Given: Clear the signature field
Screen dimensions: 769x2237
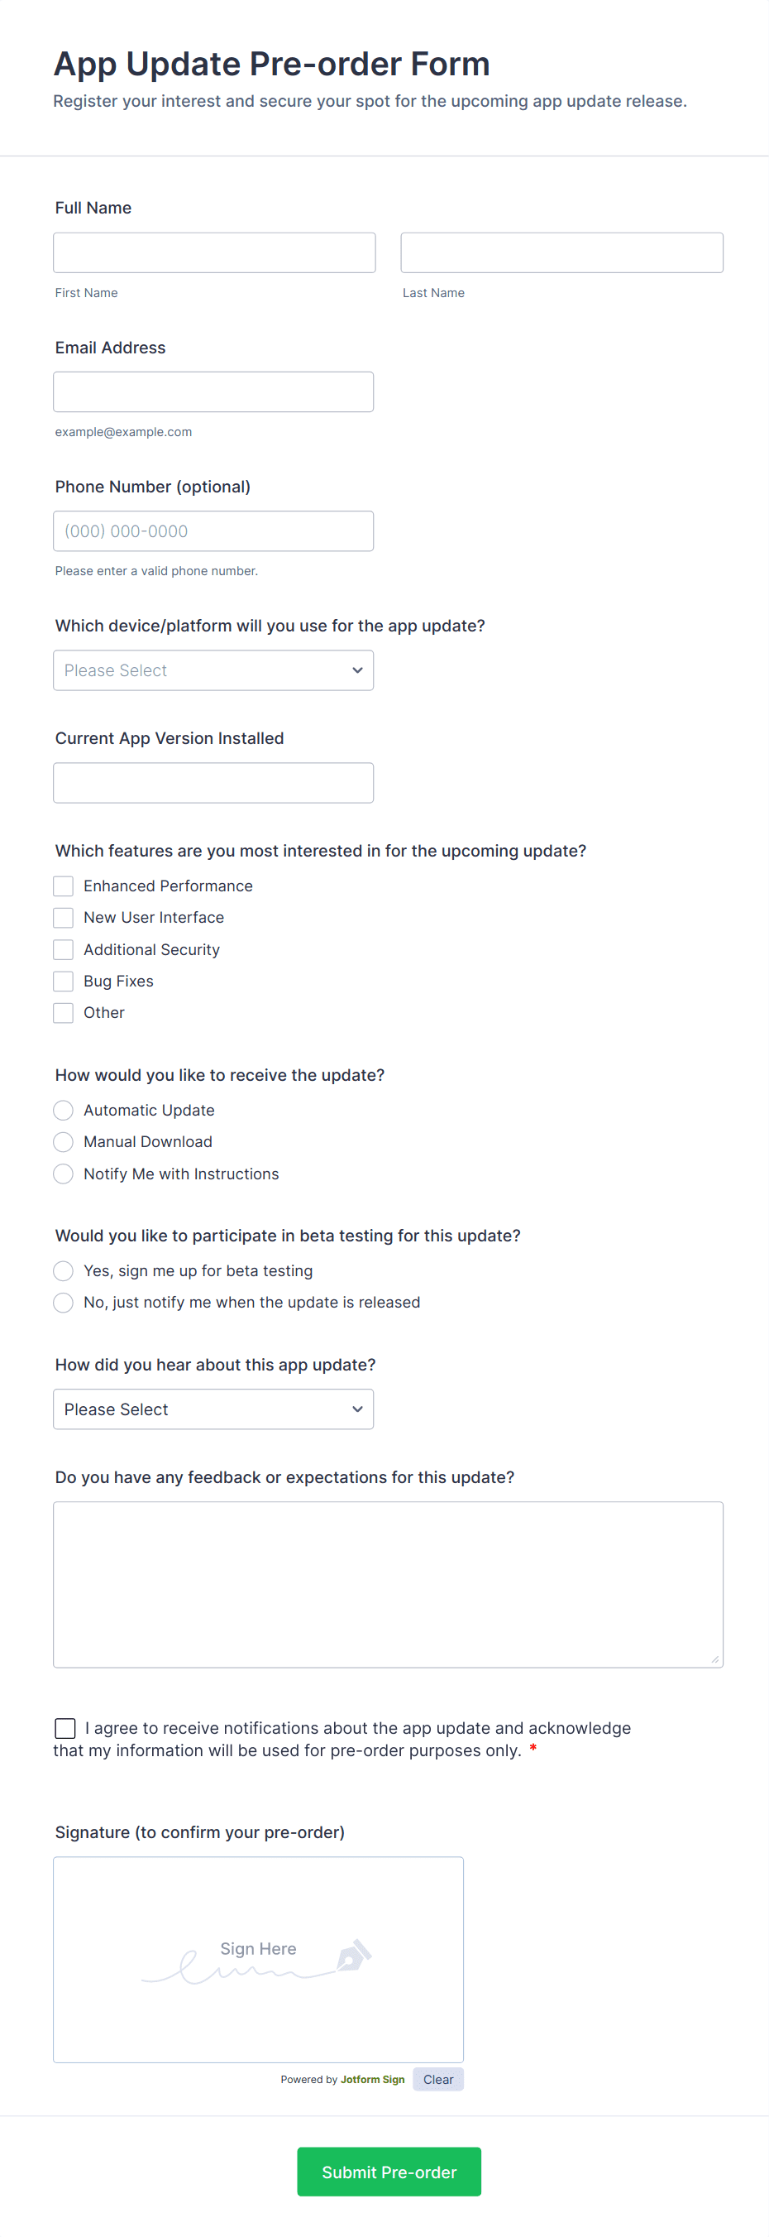Looking at the screenshot, I should tap(437, 2078).
